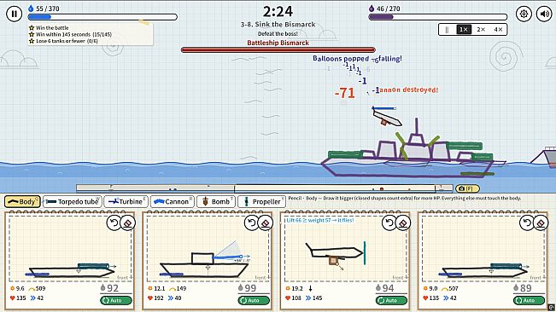
Task: Click the camera (F) button
Action: pyautogui.click(x=467, y=188)
